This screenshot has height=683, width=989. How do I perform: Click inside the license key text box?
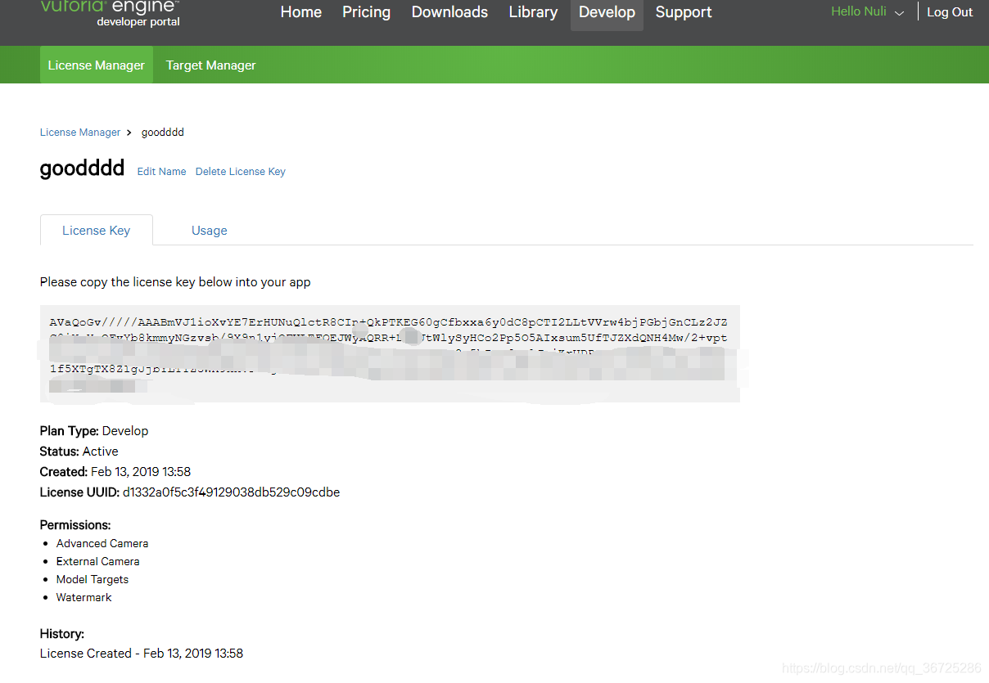coord(390,353)
